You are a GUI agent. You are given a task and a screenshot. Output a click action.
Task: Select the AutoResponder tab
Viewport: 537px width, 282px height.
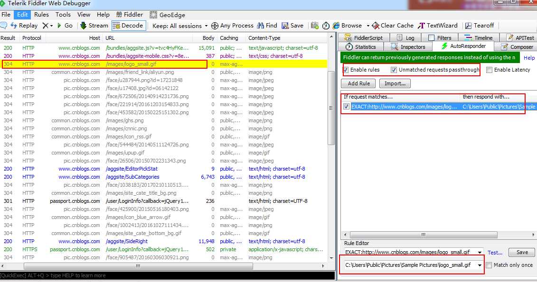(x=463, y=46)
